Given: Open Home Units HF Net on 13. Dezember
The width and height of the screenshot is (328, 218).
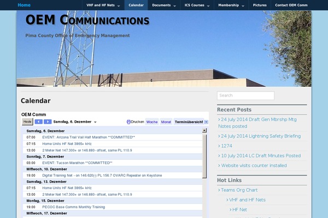Looking at the screenshot, I should click(67, 188).
